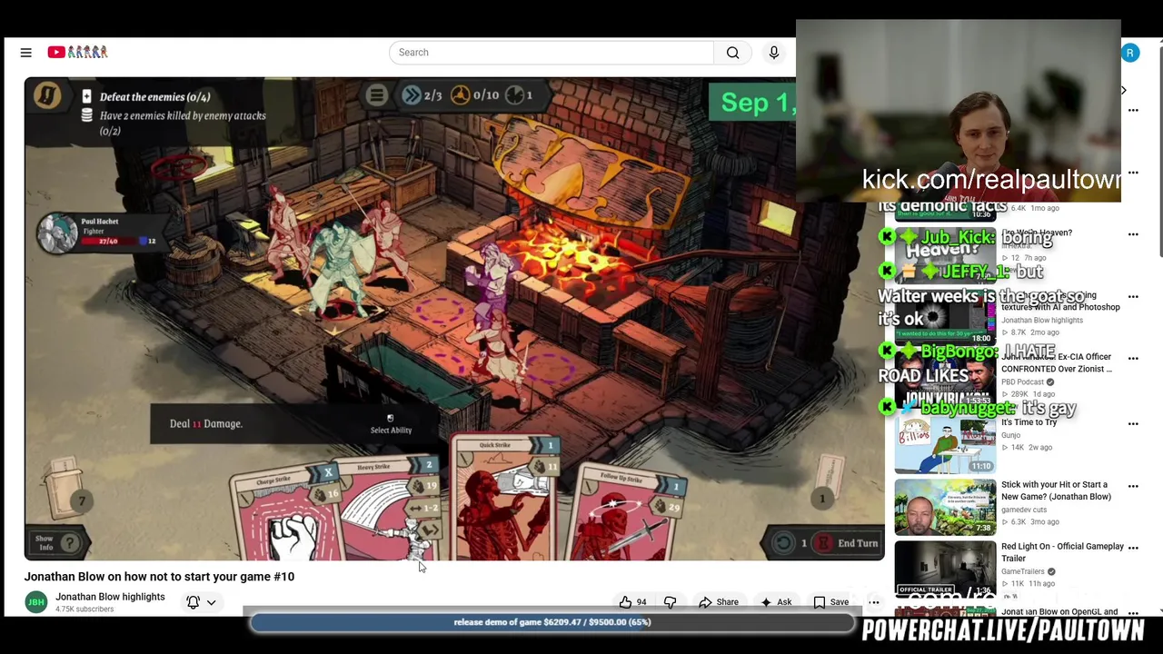Click the game menu list icon in video
Image resolution: width=1163 pixels, height=654 pixels.
click(x=377, y=94)
